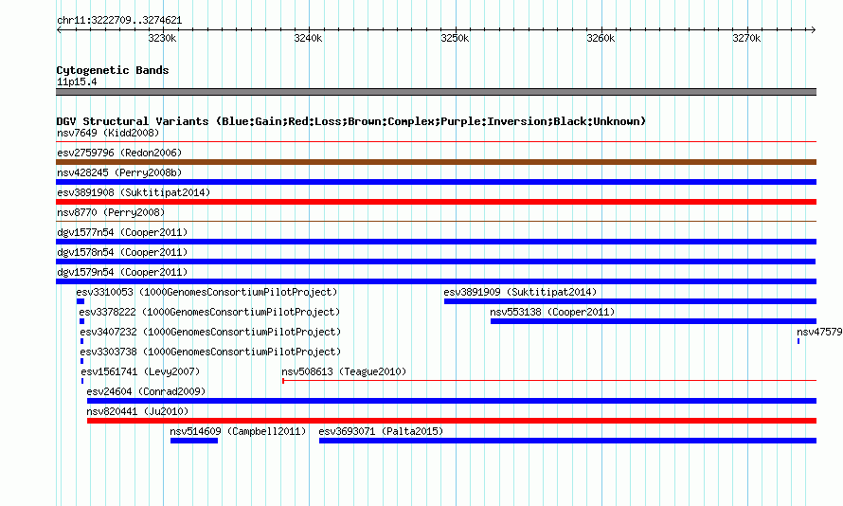Select the short nsv514609 blue bar
Viewport: 843px width, 506px height.
tap(194, 441)
